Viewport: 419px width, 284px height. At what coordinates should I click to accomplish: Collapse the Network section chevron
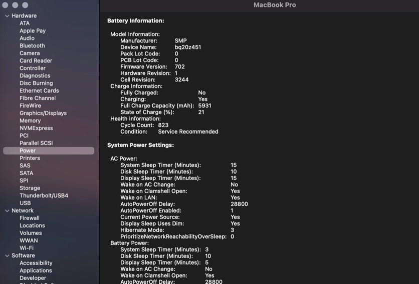[x=7, y=210]
